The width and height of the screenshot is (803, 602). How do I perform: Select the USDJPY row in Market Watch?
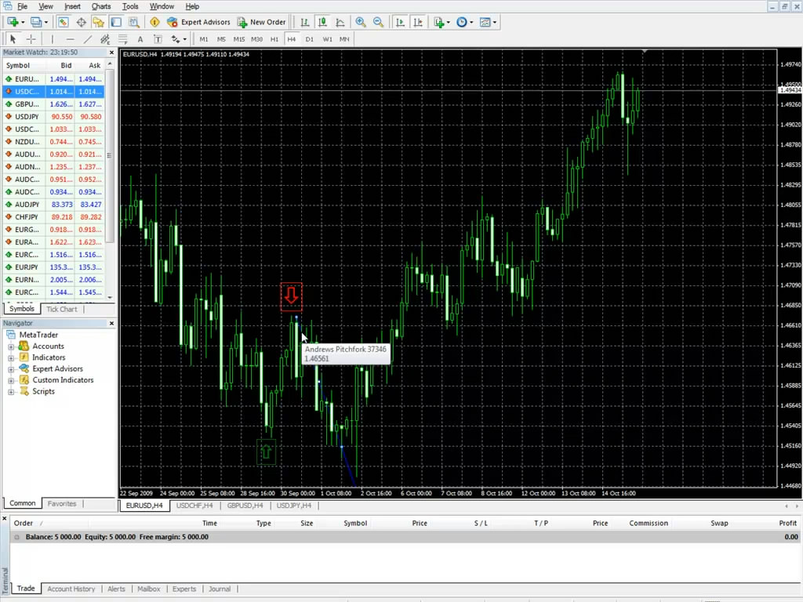pyautogui.click(x=53, y=117)
